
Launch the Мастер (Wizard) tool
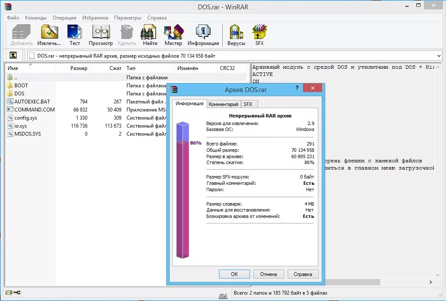click(173, 34)
